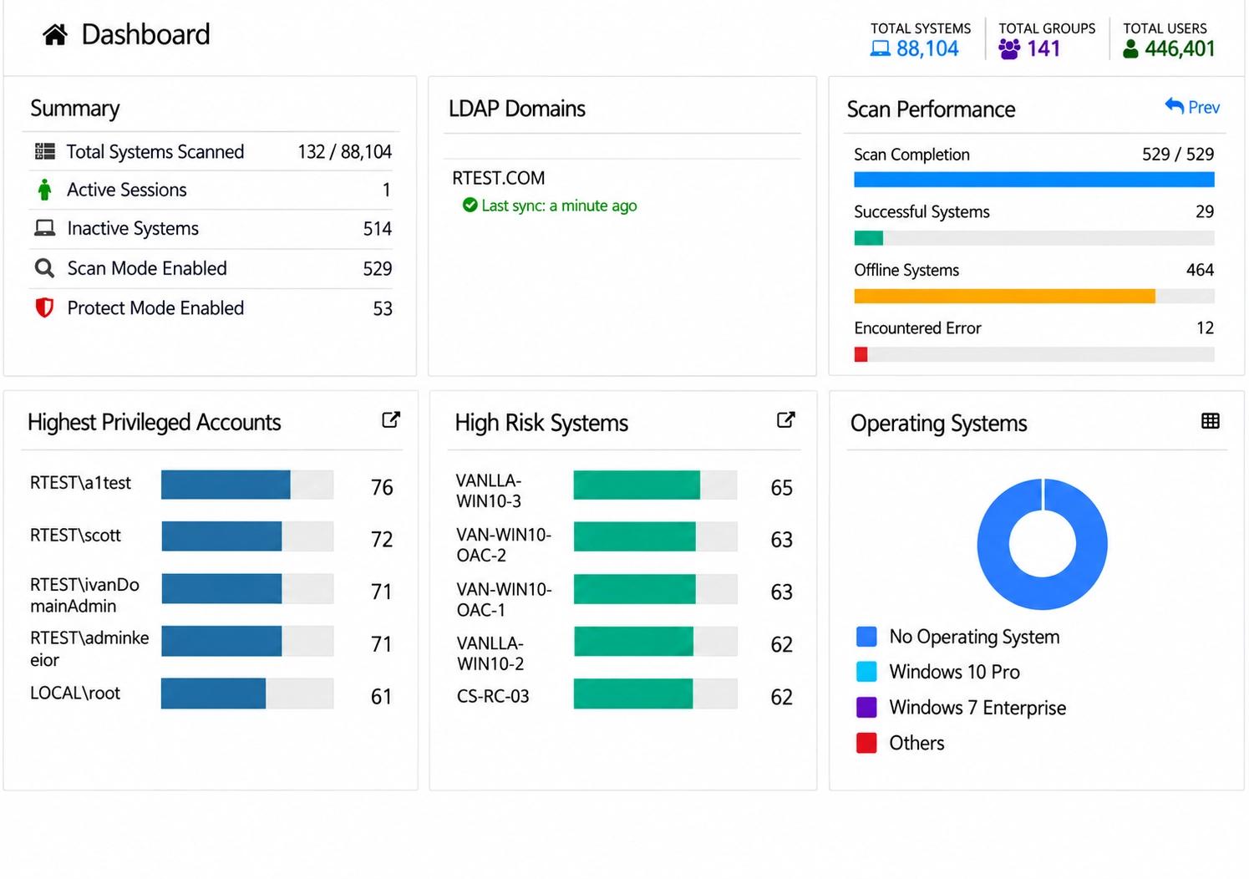Viewport: 1249px width, 879px height.
Task: Click the Prev link in Scan Performance
Action: coord(1192,107)
